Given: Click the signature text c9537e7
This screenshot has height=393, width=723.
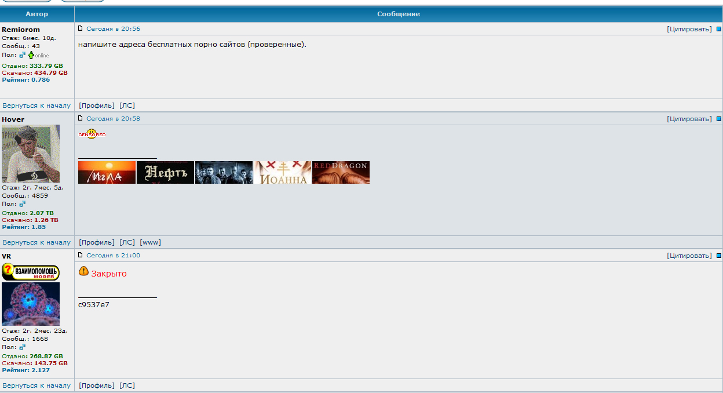Looking at the screenshot, I should pos(94,304).
